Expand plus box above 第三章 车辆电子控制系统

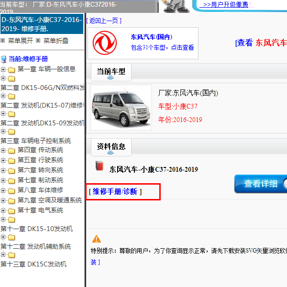[x=3, y=131]
